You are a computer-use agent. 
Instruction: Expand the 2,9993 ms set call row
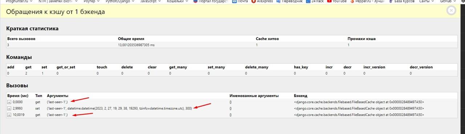coord(9,109)
